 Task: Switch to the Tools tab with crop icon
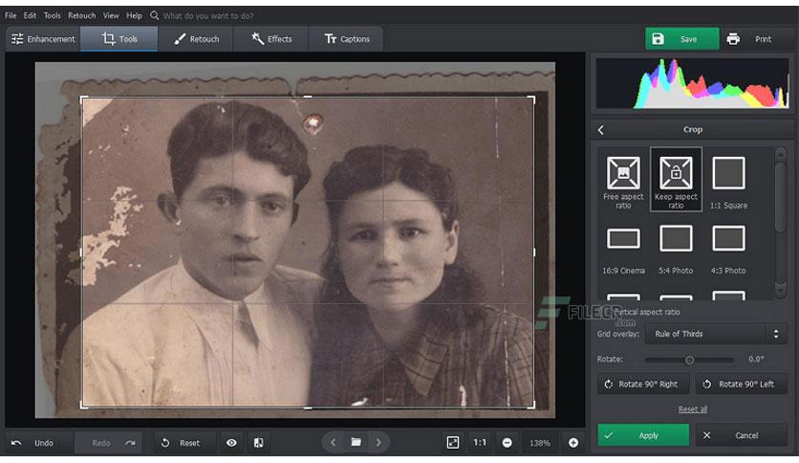pyautogui.click(x=119, y=39)
